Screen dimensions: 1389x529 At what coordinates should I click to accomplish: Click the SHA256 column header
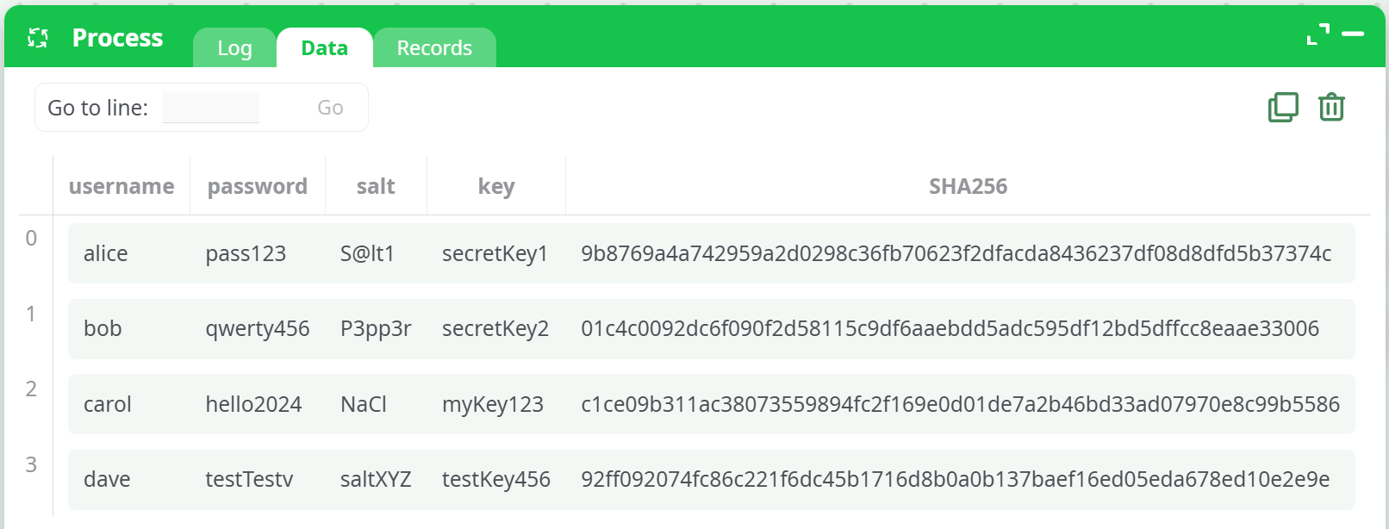point(967,185)
